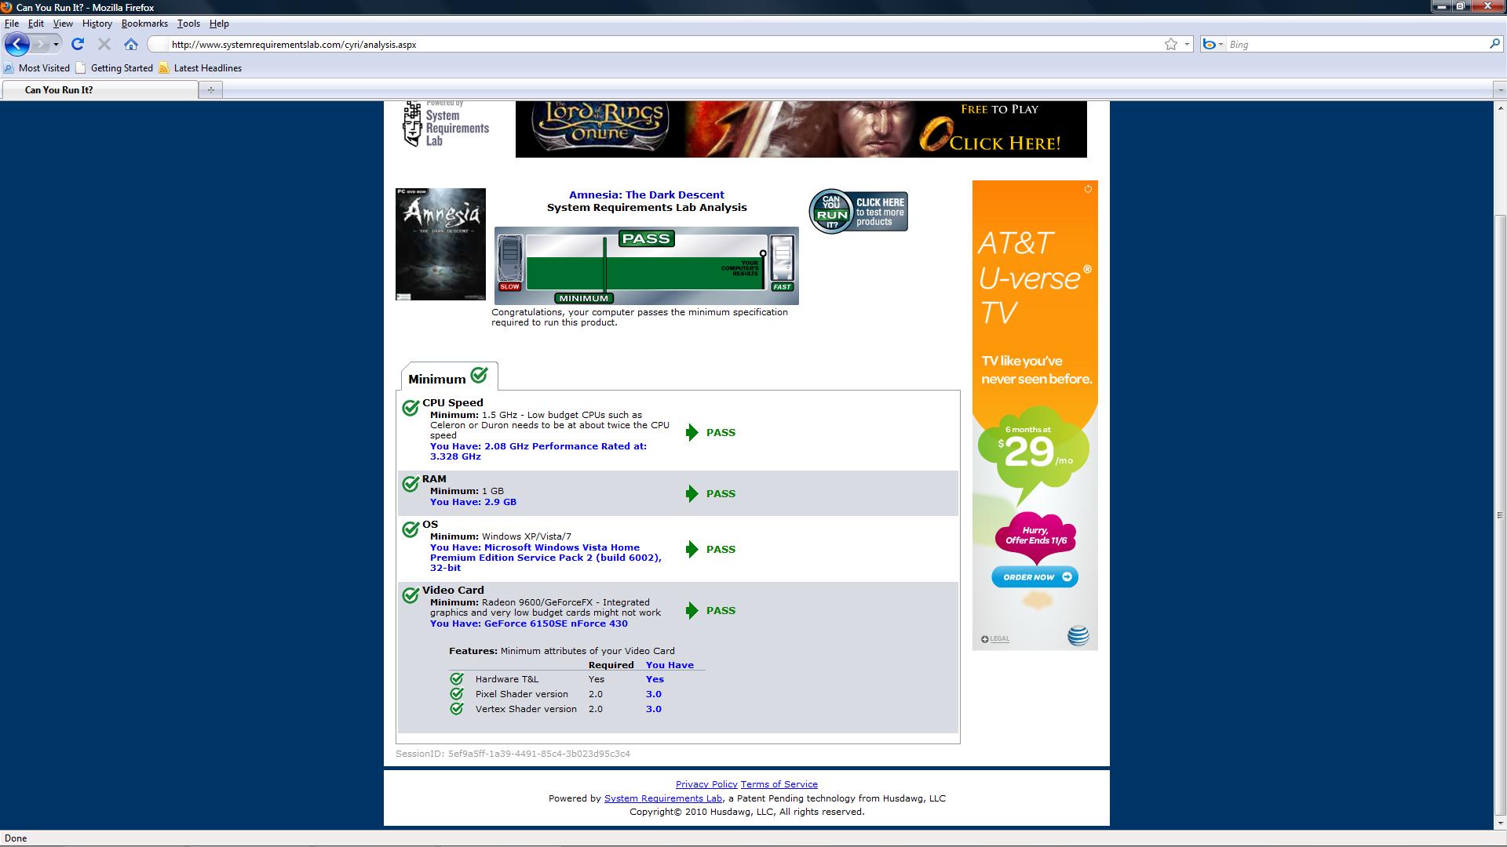Screen dimensions: 1507x847
Task: Click the search magnifier icon in Bing box
Action: [1494, 45]
